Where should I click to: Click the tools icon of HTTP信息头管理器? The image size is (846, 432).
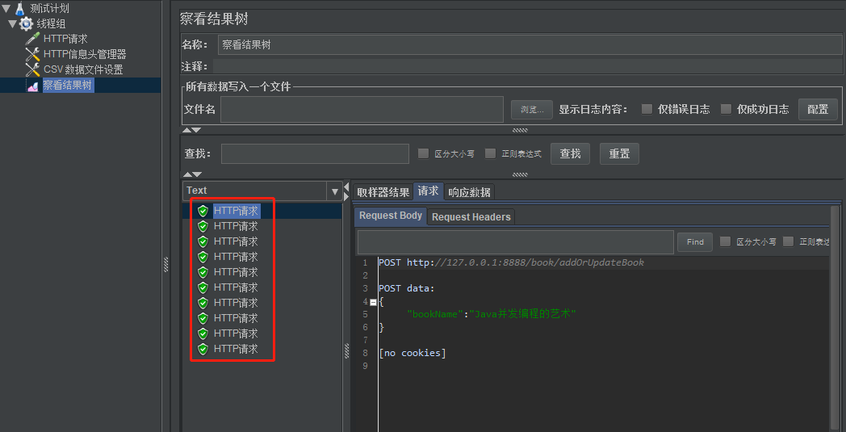pos(33,54)
